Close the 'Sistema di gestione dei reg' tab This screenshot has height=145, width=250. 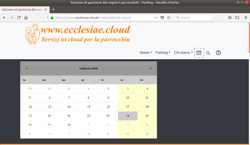point(46,10)
